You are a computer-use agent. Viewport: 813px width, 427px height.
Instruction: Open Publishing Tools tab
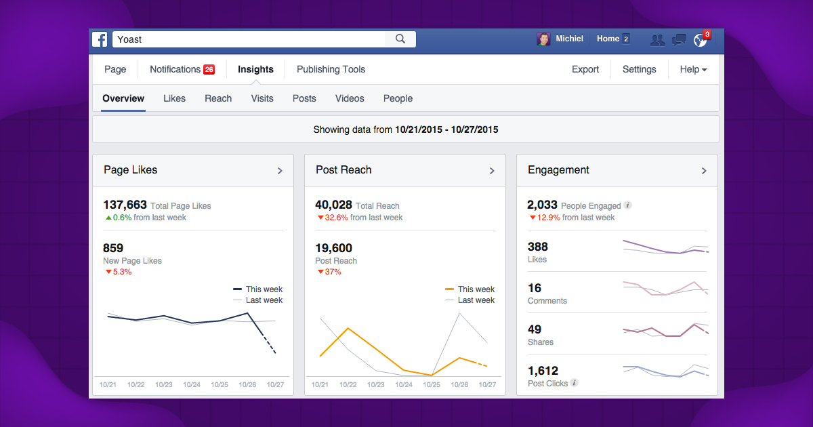tap(331, 69)
